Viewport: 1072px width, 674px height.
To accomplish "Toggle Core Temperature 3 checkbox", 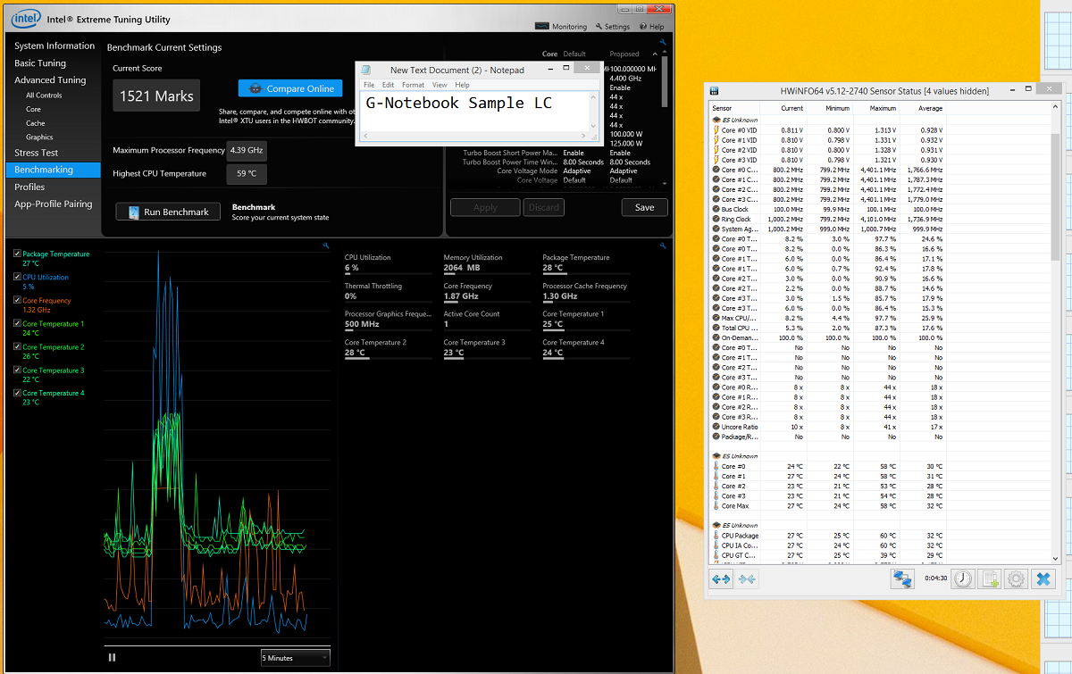I will [x=17, y=370].
